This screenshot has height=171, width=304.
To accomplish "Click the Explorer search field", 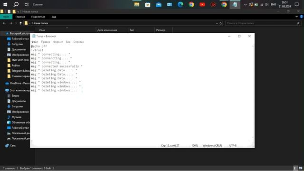I will (x=263, y=23).
